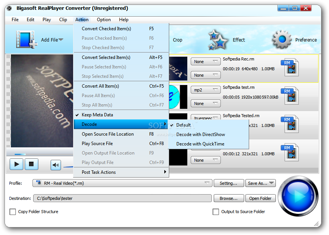The image size is (329, 235).
Task: Click the blue Convert round button
Action: 298,196
